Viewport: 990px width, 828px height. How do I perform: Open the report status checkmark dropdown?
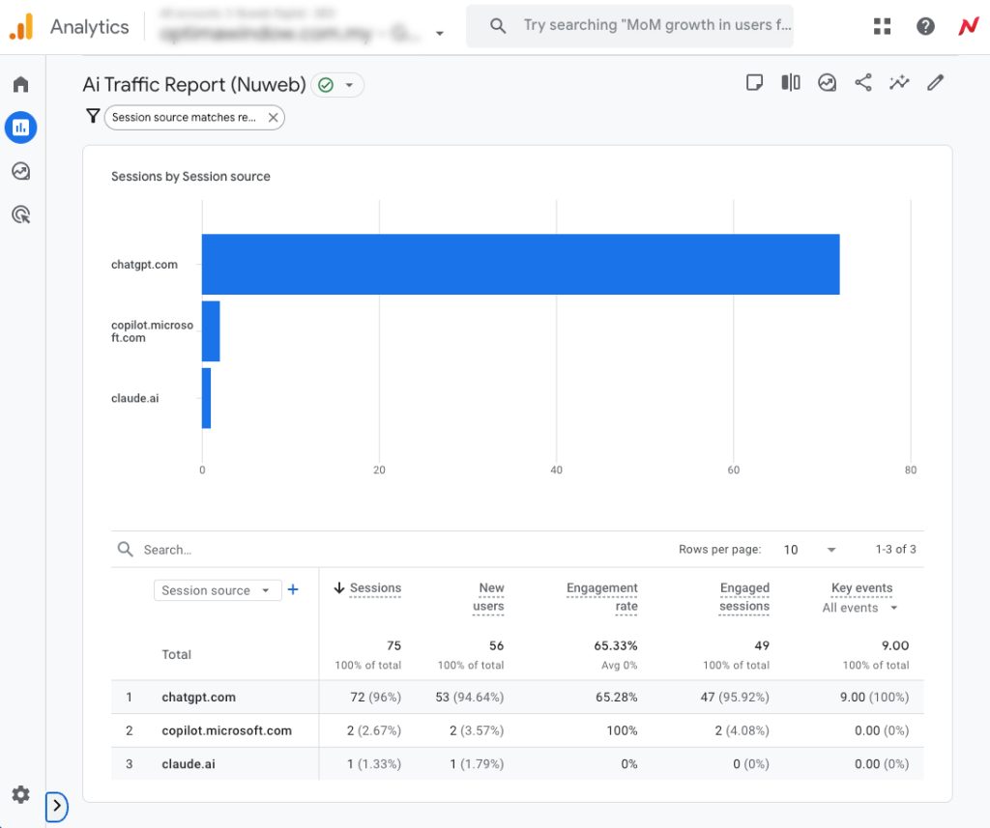(337, 85)
